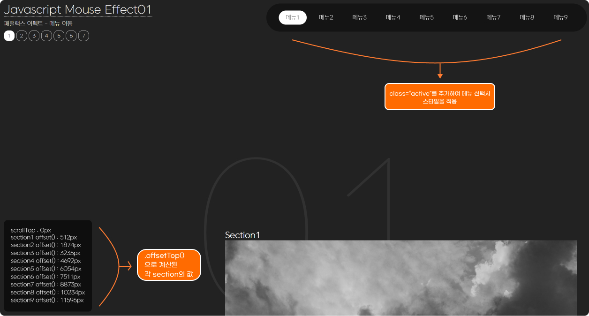Viewport: 589px width, 316px height.
Task: Select 메뉴1 in the top menu
Action: coord(293,17)
